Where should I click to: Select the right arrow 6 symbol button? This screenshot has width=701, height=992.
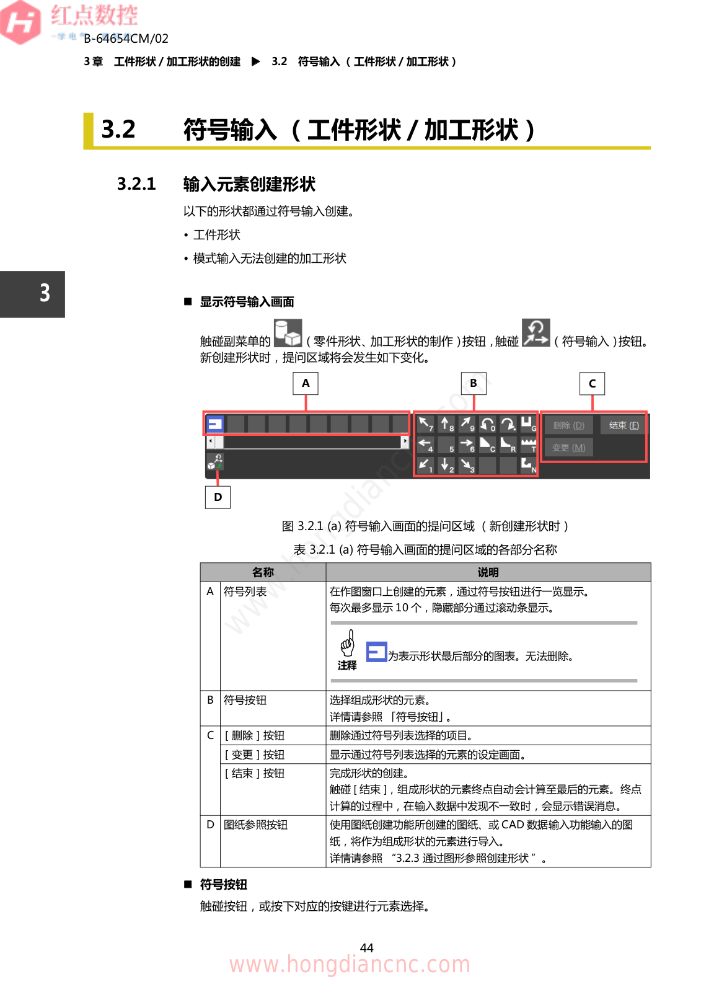(x=467, y=445)
